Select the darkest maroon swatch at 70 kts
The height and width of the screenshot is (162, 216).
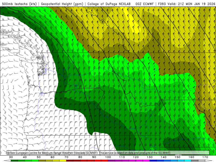point(70,161)
